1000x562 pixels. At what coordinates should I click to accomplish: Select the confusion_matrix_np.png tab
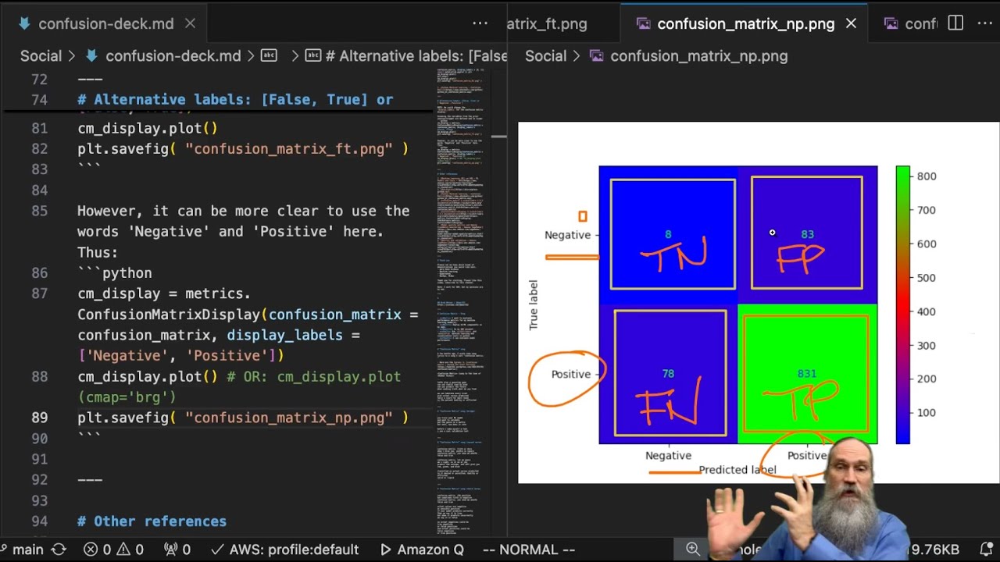pyautogui.click(x=745, y=23)
